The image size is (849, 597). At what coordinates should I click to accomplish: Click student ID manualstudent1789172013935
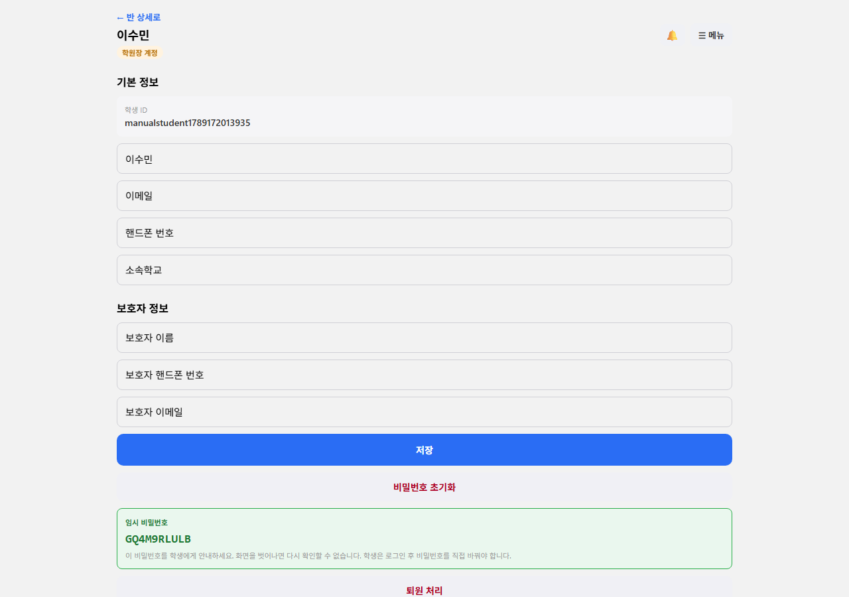pos(188,123)
